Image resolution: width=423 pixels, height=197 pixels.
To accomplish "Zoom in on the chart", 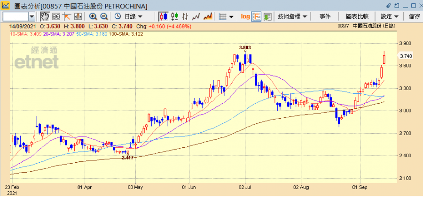I will coord(93,16).
